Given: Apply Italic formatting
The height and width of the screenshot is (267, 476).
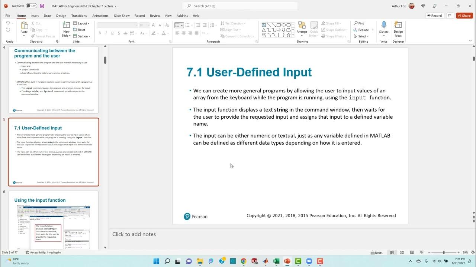Looking at the screenshot, I should click(x=106, y=33).
